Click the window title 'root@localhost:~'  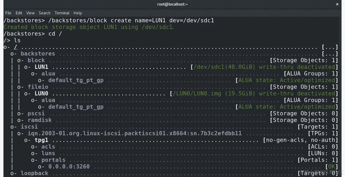point(172,4)
